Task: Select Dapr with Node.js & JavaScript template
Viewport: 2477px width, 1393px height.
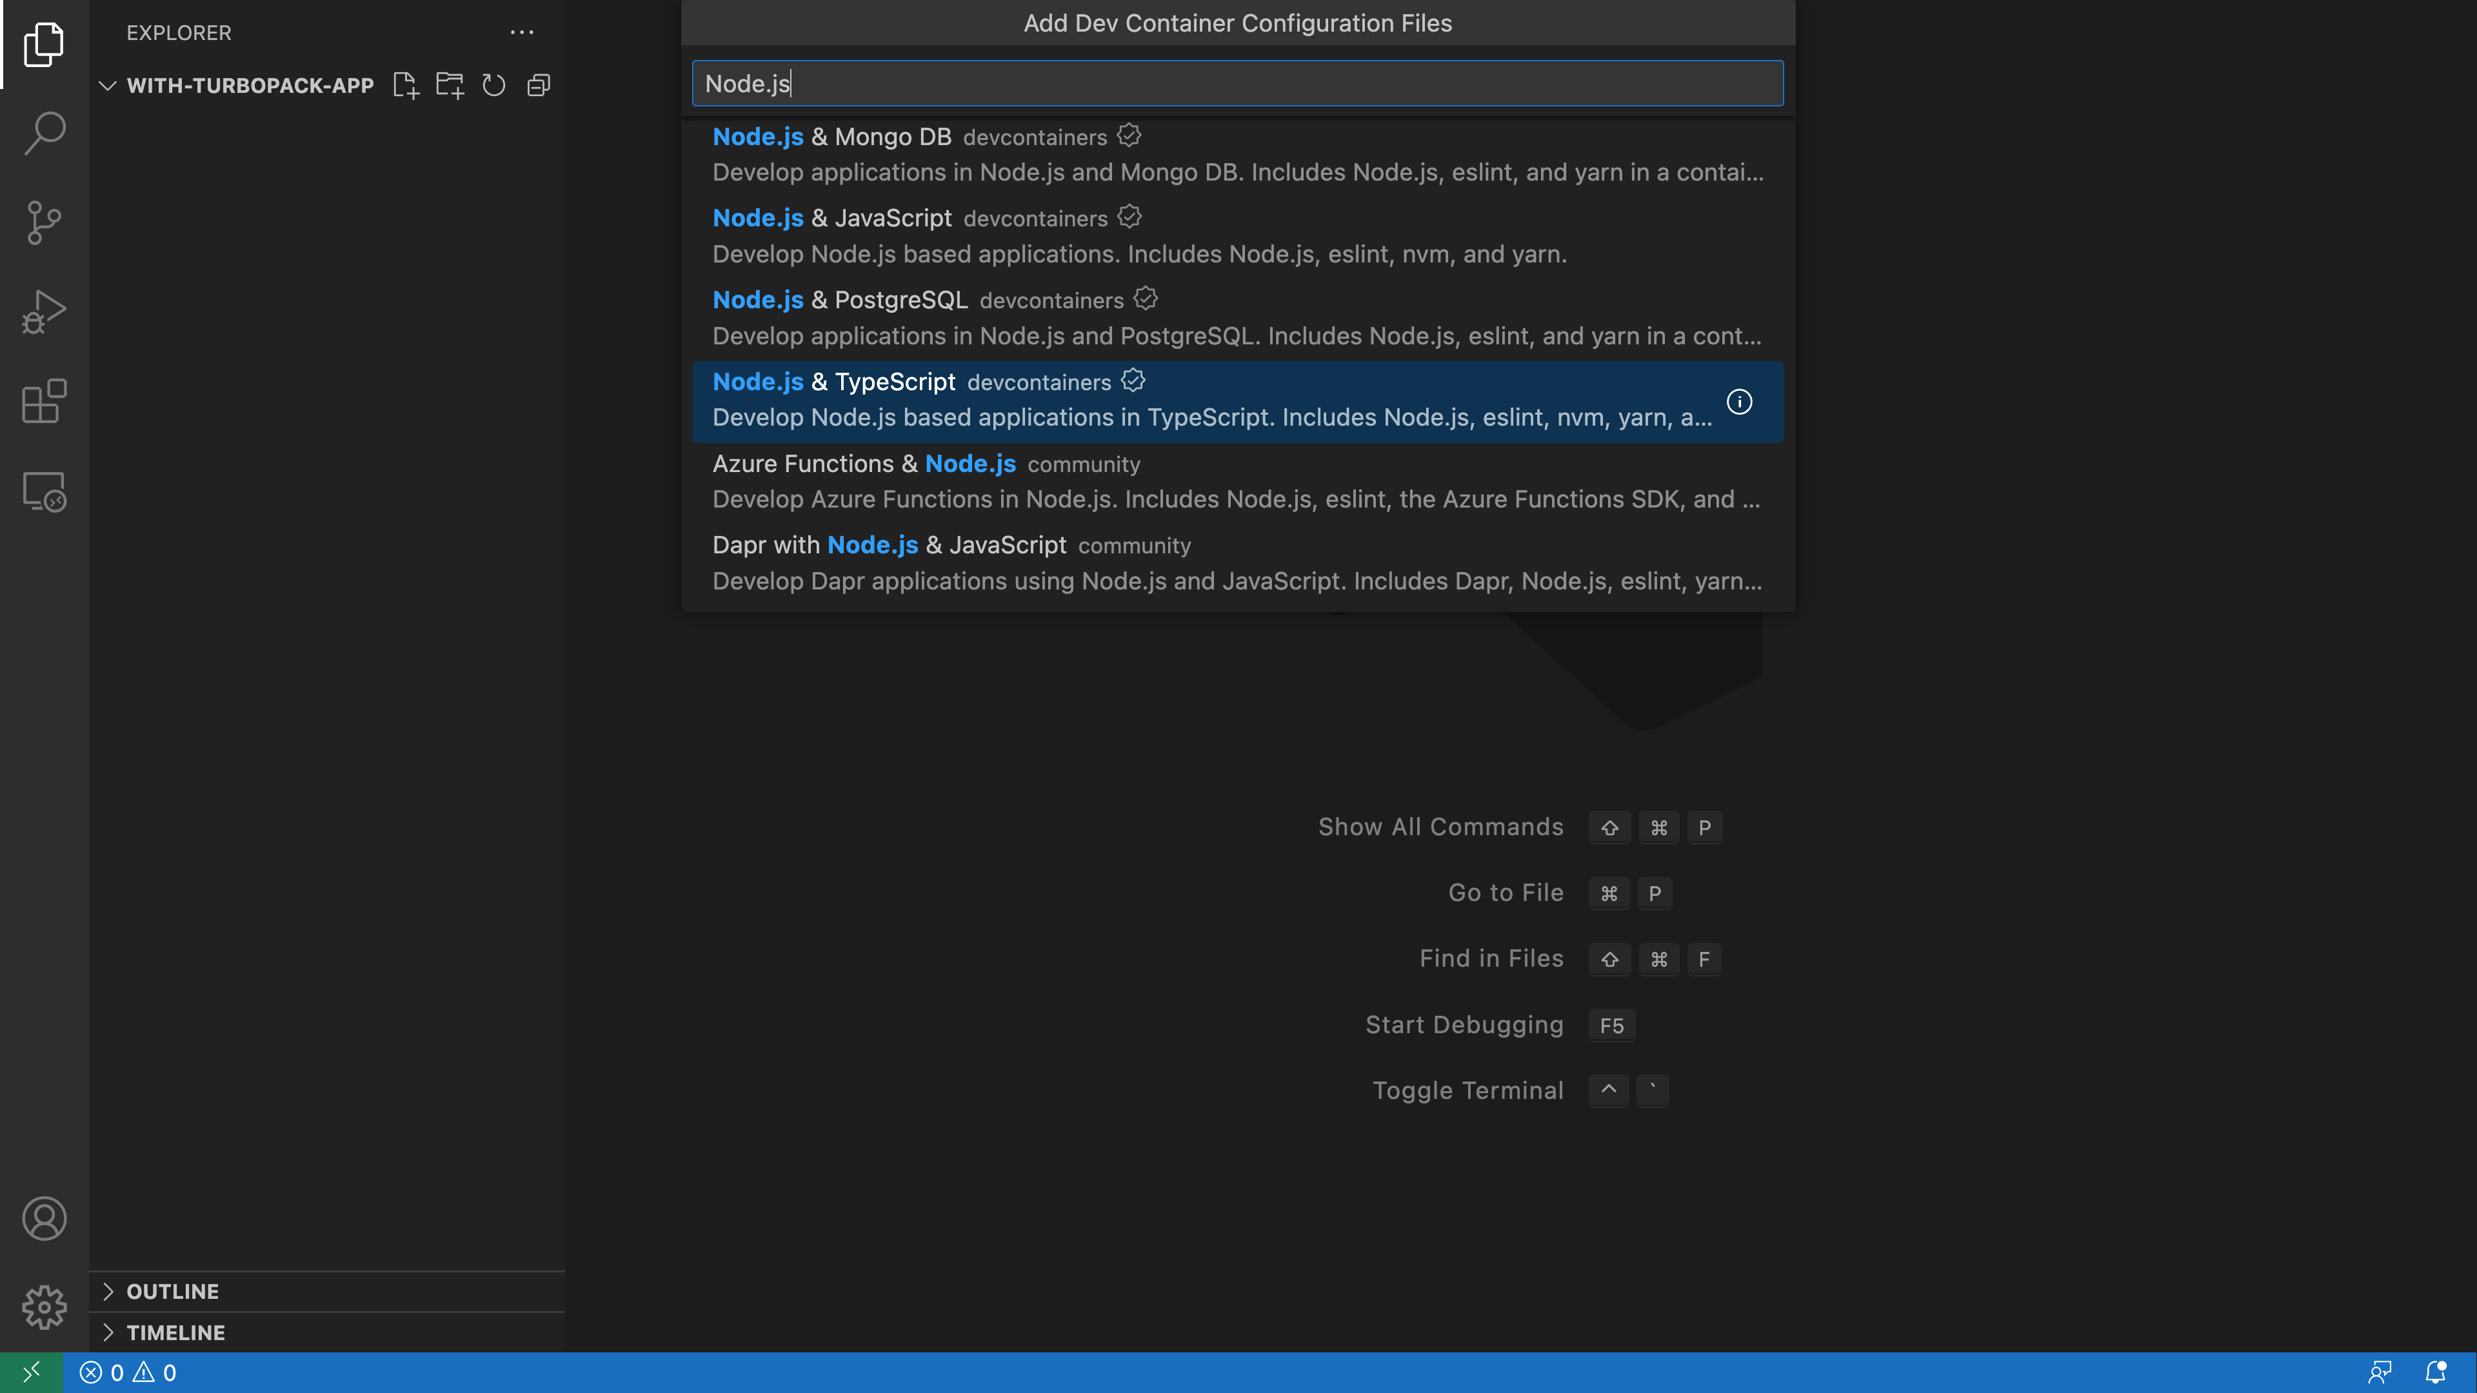Action: point(1238,564)
